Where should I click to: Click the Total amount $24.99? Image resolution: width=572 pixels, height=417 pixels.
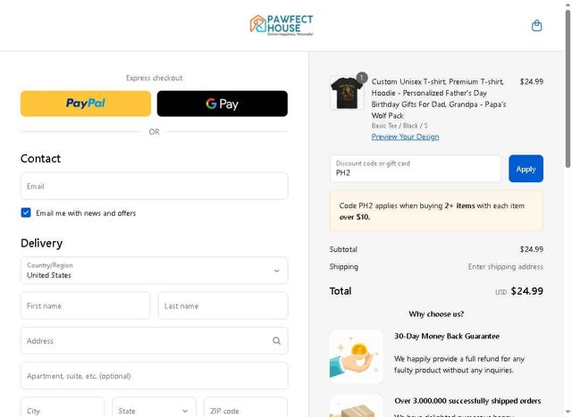tap(526, 291)
